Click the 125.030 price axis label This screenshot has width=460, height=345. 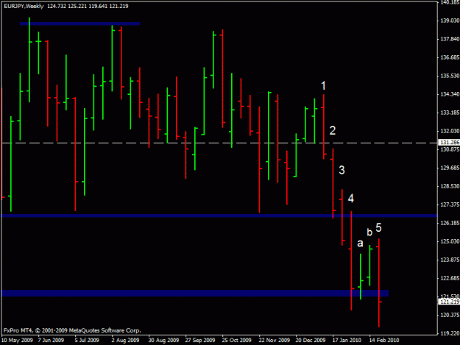coord(450,241)
